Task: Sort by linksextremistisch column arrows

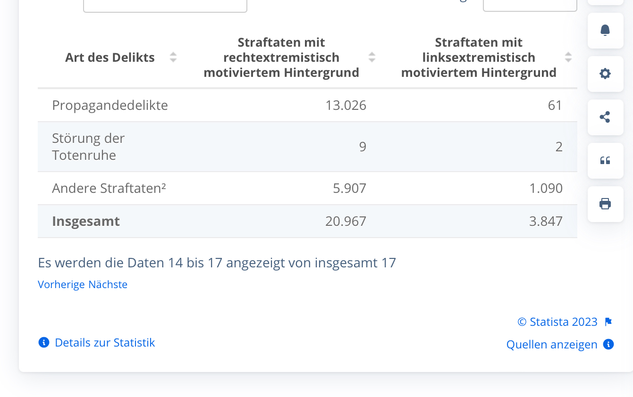Action: pos(568,58)
